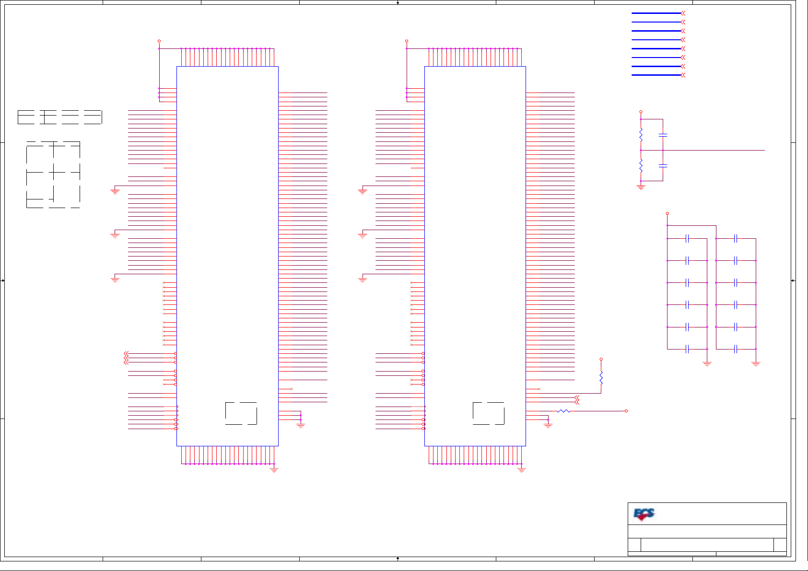The width and height of the screenshot is (808, 571).
Task: Click the power terminal above the right IC
Action: 407,41
